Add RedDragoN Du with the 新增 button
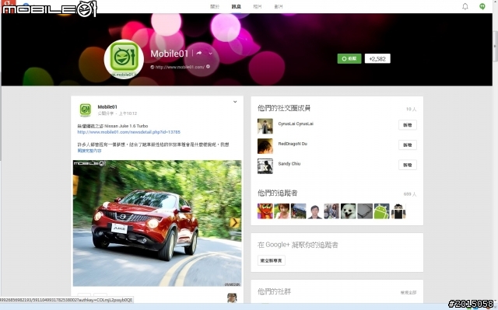 [408, 145]
